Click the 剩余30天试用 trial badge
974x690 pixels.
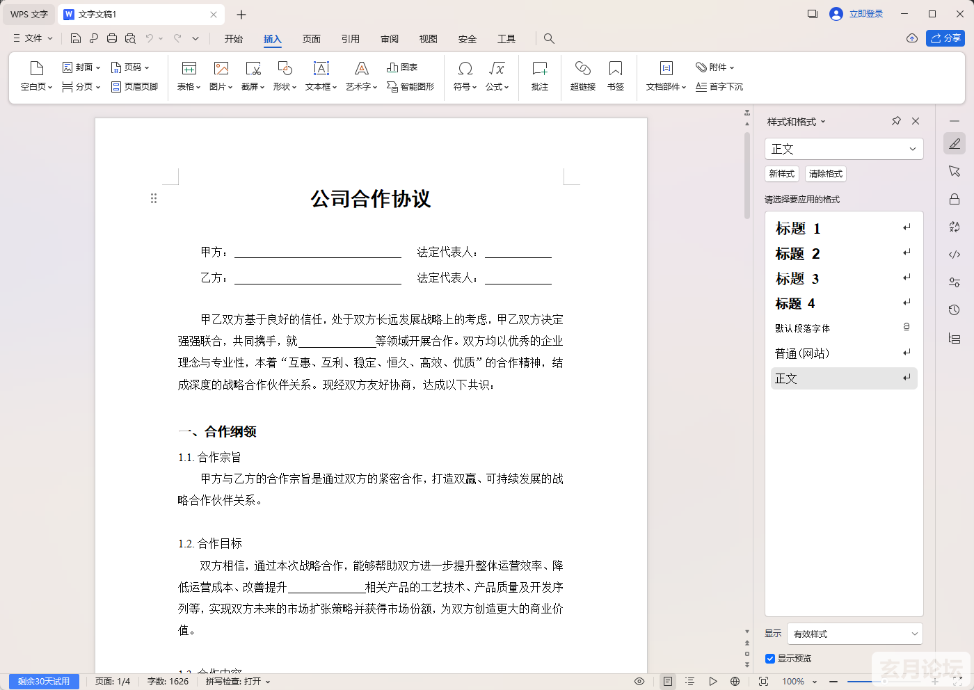pyautogui.click(x=44, y=682)
